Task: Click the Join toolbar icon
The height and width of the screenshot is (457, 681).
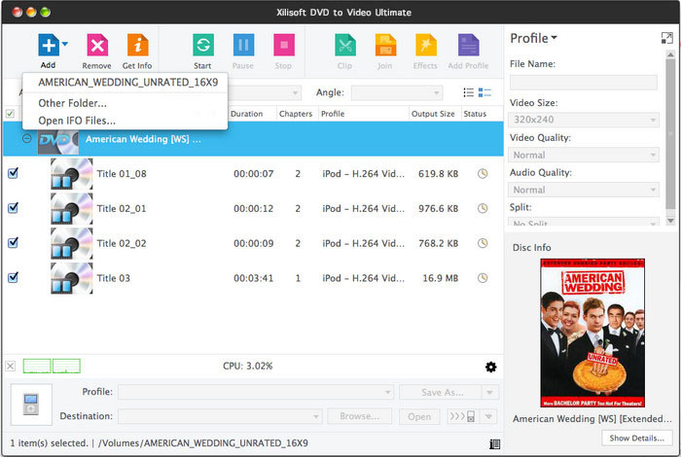Action: 385,46
